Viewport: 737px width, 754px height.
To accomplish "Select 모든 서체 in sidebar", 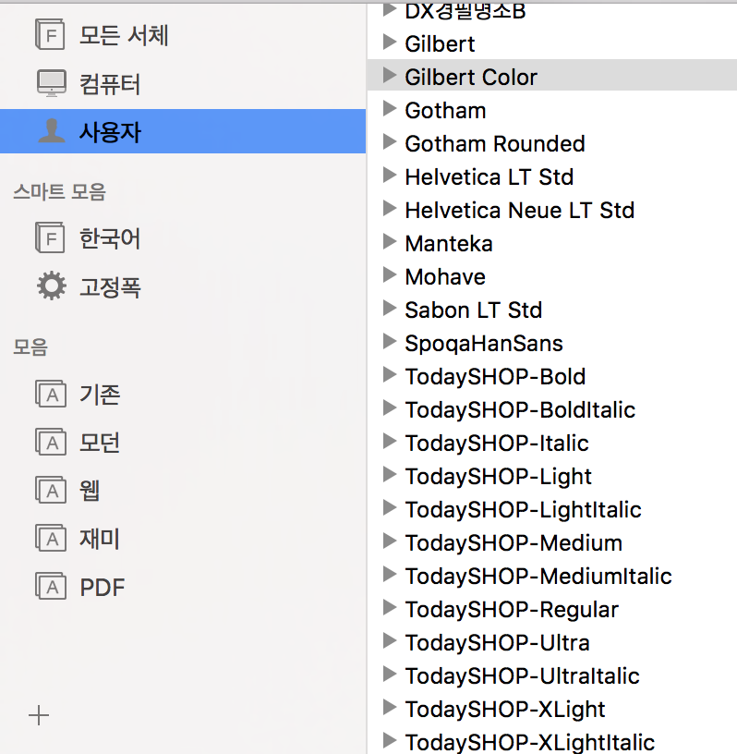I will tap(124, 35).
